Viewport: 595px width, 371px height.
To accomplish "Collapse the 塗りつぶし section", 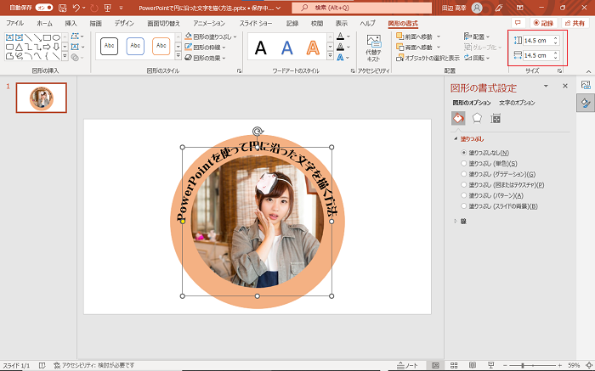I will coord(456,139).
